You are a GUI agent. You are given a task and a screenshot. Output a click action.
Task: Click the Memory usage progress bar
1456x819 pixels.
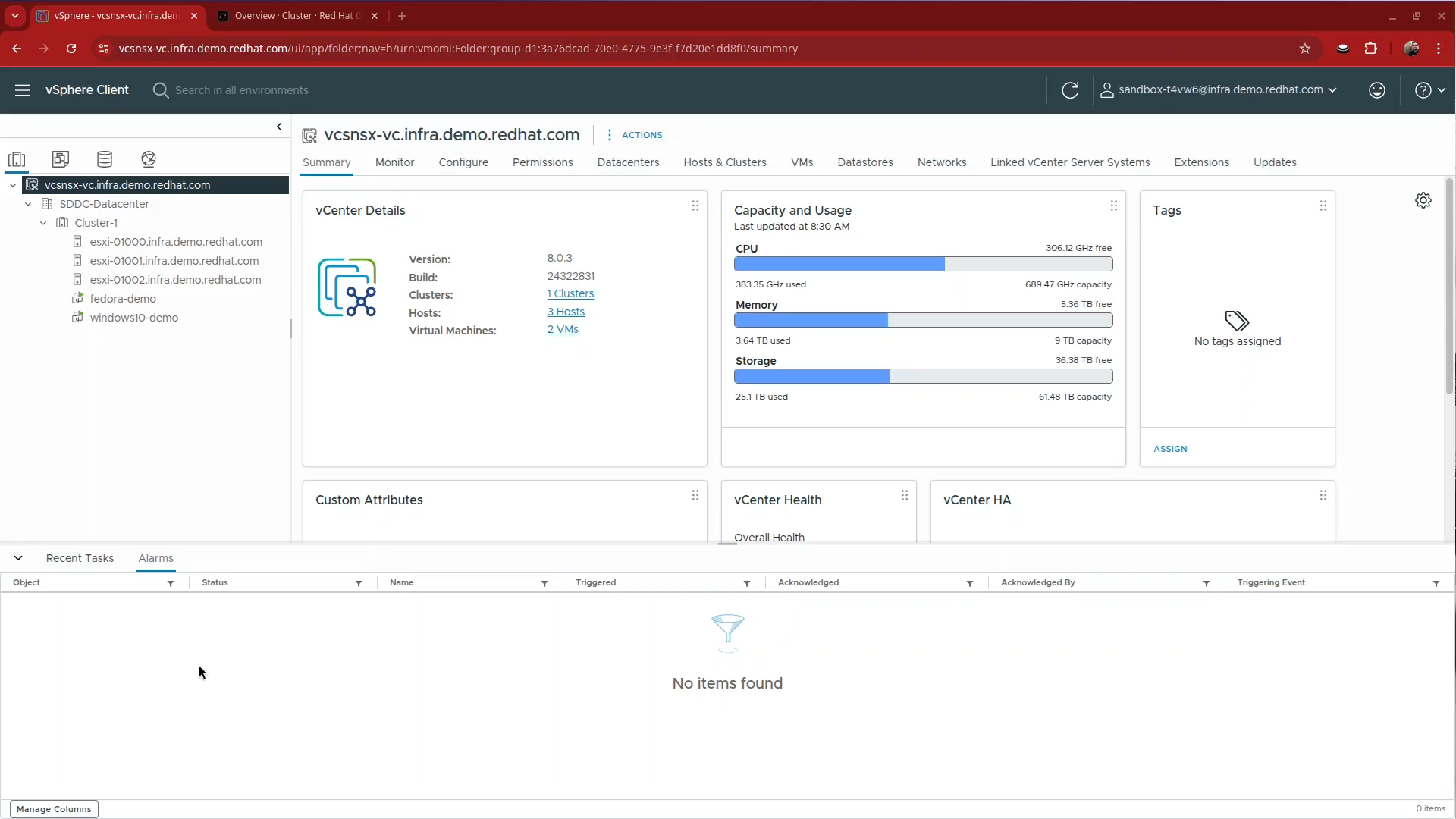coord(924,321)
